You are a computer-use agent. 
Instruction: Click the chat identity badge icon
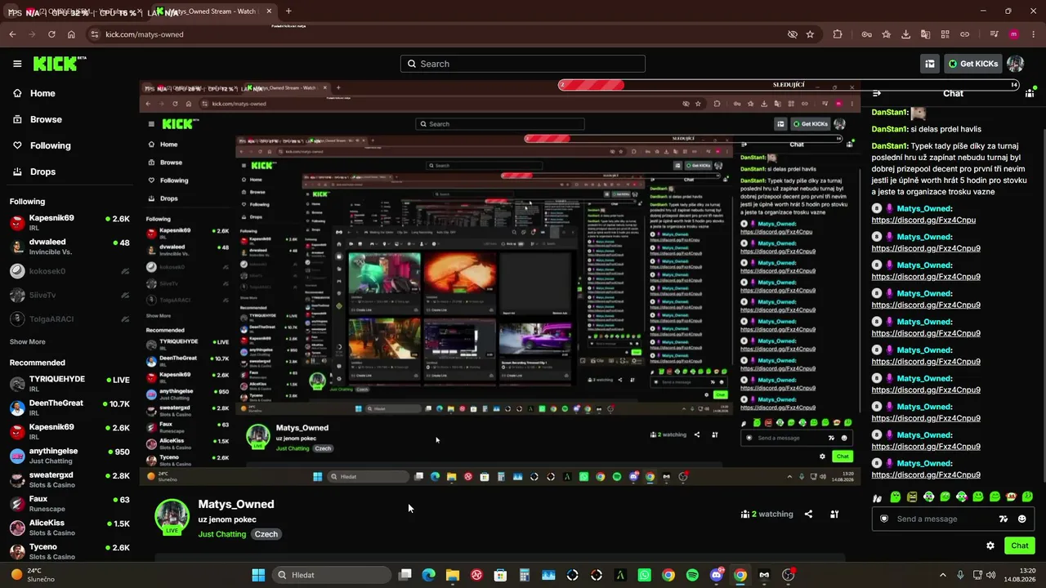[883, 519]
